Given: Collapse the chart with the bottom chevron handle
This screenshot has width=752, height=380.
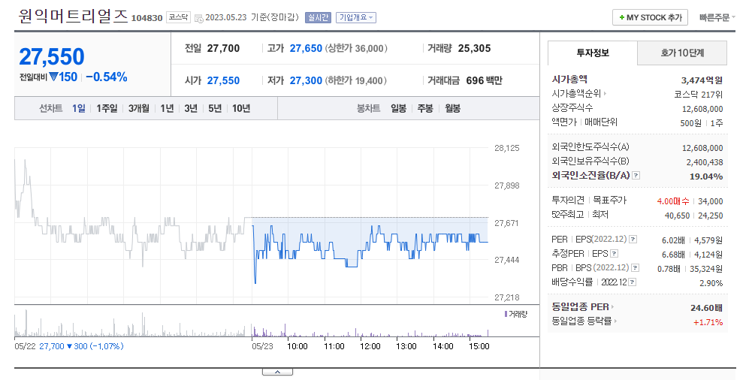Looking at the screenshot, I should [x=277, y=372].
